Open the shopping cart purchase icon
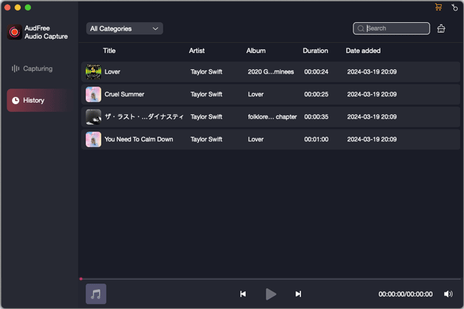This screenshot has height=309, width=464. click(438, 7)
